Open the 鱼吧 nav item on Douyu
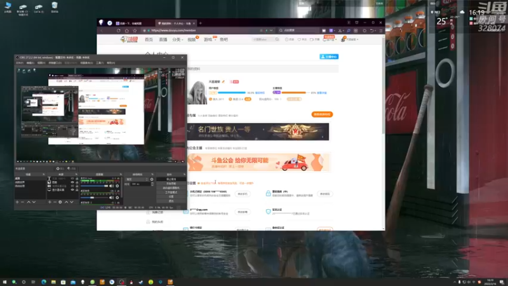 click(224, 39)
